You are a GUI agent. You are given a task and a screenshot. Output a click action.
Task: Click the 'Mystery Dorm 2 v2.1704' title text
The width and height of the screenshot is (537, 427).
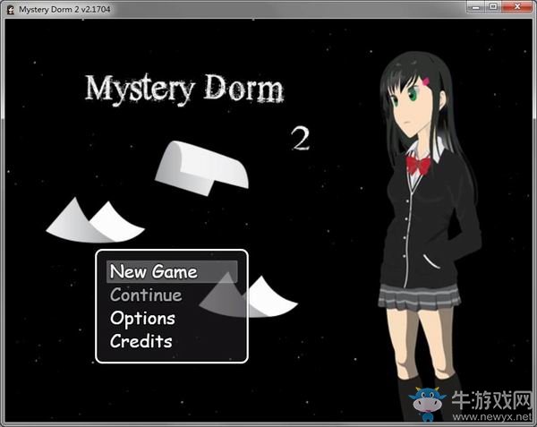pyautogui.click(x=64, y=10)
